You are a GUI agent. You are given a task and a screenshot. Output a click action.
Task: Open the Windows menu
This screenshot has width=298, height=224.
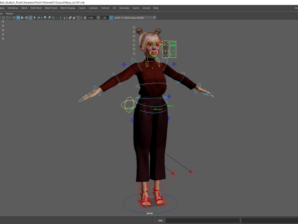pos(12,8)
